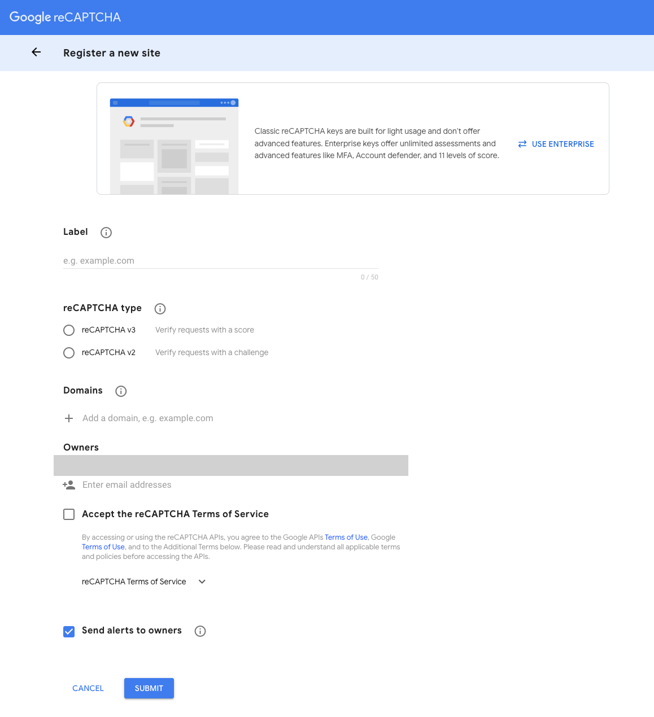Click the add-person icon under Owners

click(69, 485)
